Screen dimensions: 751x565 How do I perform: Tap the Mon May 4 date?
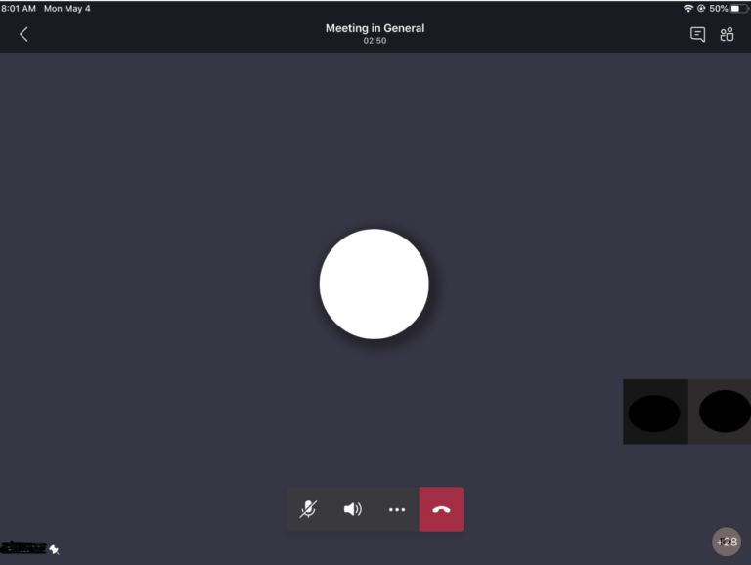[x=66, y=8]
